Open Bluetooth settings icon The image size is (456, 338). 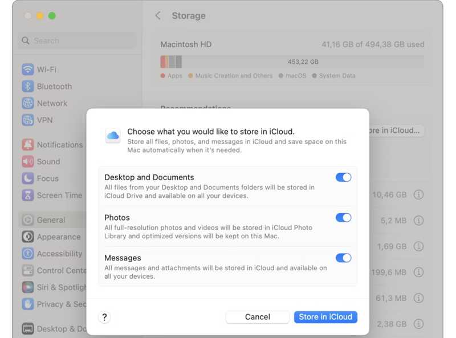[27, 87]
